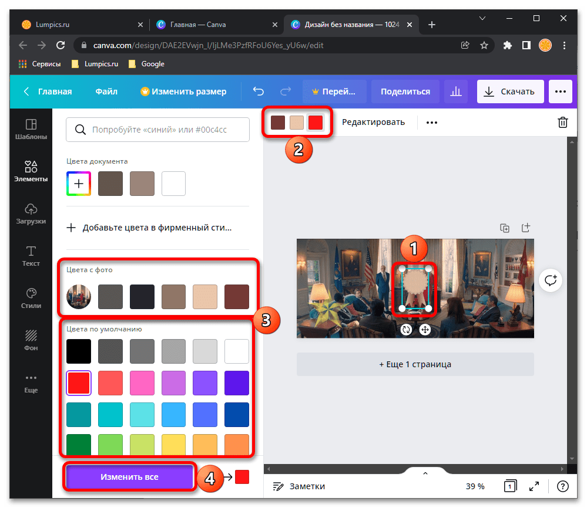Select the dark brown swatch in top toolbar
587x508 pixels.
pos(278,122)
